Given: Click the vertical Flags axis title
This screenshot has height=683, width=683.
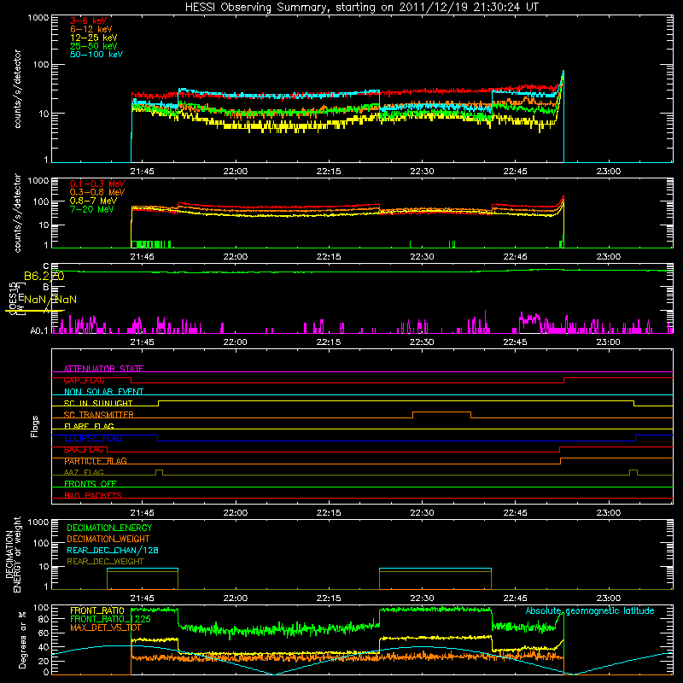Looking at the screenshot, I should [35, 426].
